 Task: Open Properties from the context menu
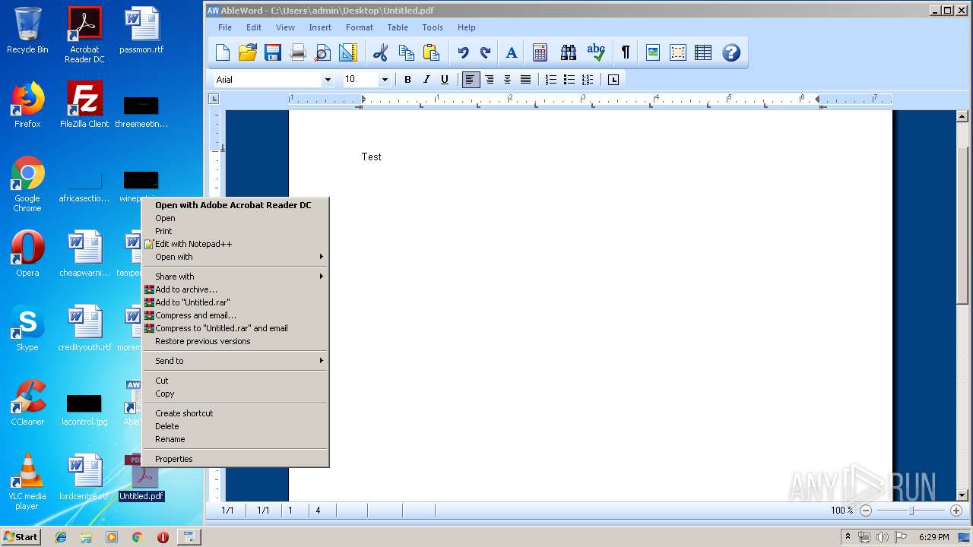tap(236, 459)
